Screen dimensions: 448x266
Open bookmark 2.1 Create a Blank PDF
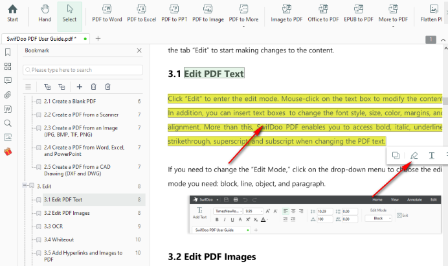coord(70,101)
